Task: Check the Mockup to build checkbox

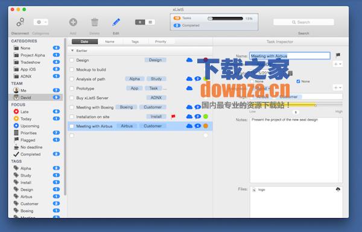Action: [x=72, y=70]
